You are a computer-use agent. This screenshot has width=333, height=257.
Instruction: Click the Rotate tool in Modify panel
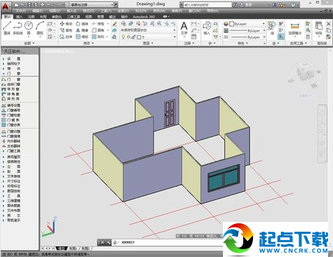[82, 24]
